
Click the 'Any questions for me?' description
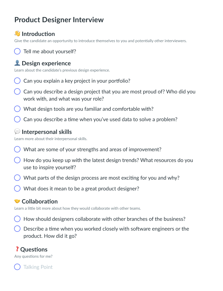33,256
